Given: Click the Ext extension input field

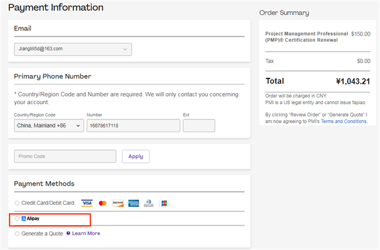Looking at the screenshot, I should [199, 126].
